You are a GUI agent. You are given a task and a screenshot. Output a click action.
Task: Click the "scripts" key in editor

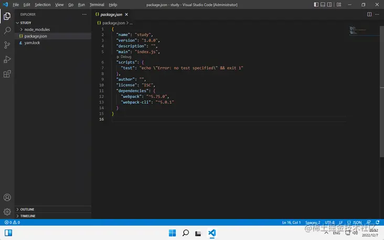pyautogui.click(x=126, y=62)
